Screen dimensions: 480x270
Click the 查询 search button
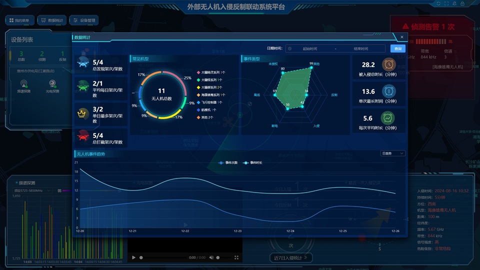(397, 48)
